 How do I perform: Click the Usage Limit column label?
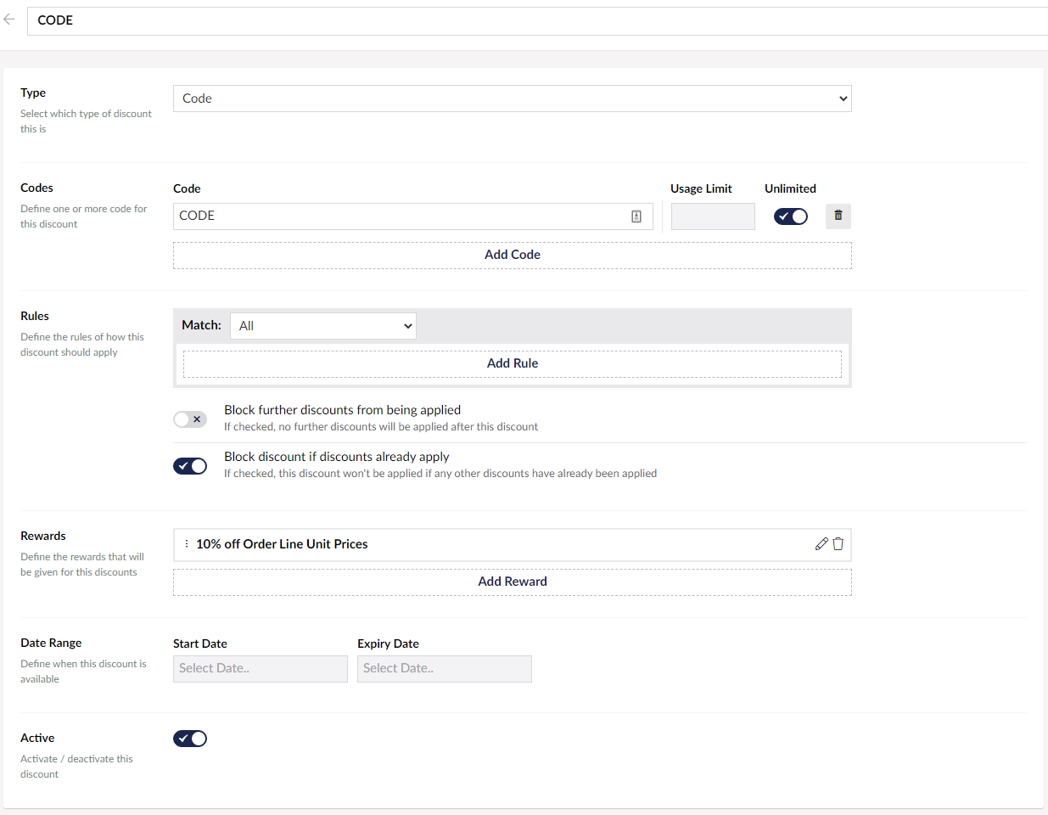click(x=701, y=188)
